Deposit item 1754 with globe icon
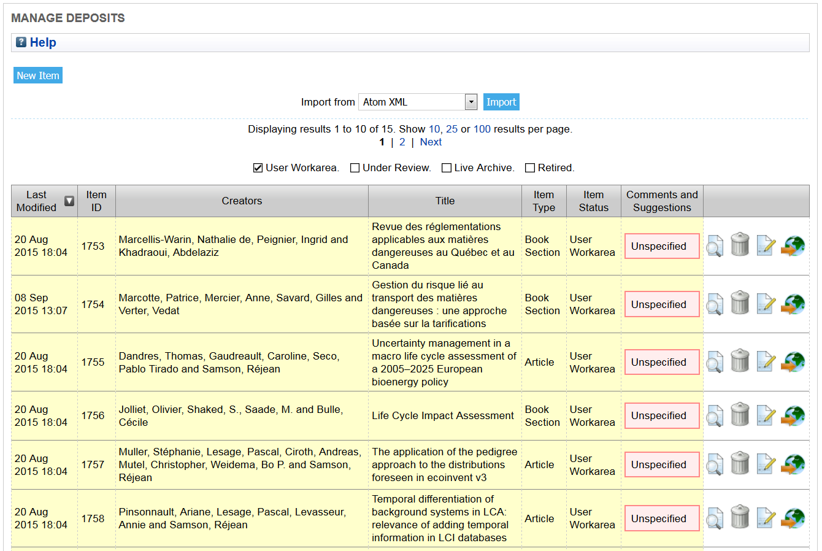This screenshot has height=551, width=822. pos(793,304)
